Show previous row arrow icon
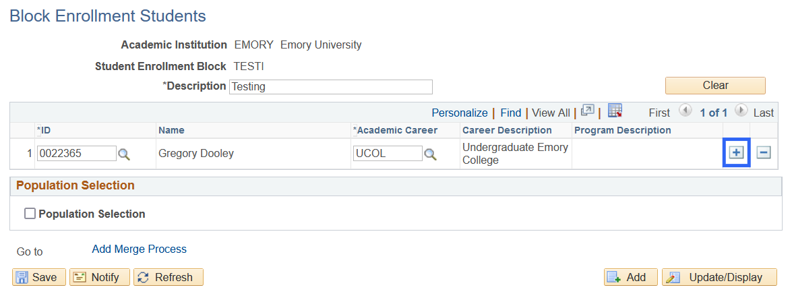The height and width of the screenshot is (300, 792). pos(685,112)
